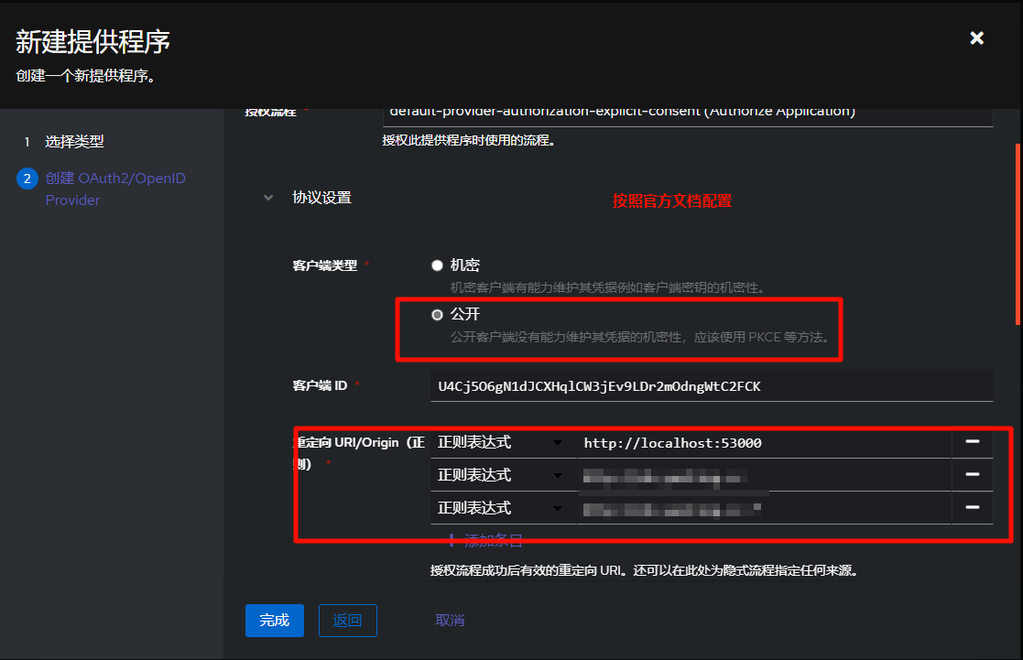This screenshot has width=1023, height=660.
Task: Click the 返回 button
Action: tap(347, 621)
